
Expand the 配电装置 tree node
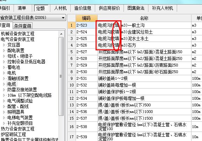tap(4, 50)
